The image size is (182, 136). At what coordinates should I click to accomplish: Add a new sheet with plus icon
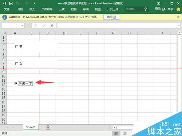[x=48, y=128]
